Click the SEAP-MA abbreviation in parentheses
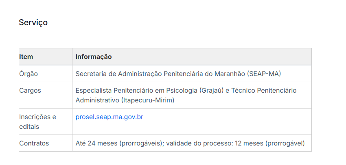This screenshot has height=165, width=346. [x=263, y=74]
